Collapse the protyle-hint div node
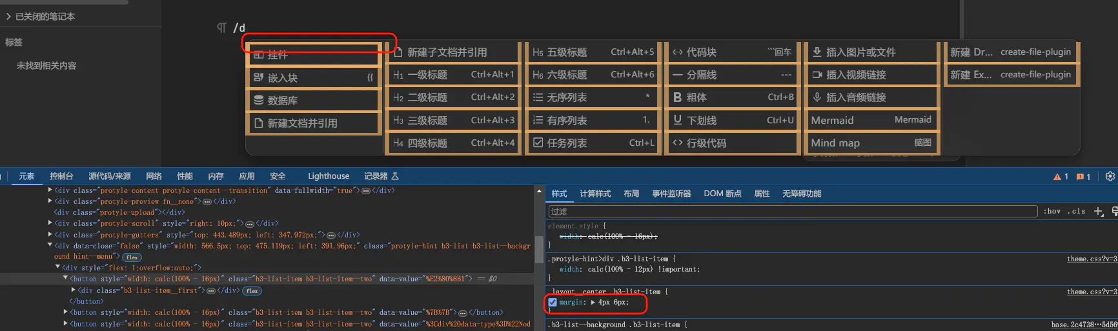Viewport: 1118px width, 331px height. tap(50, 246)
